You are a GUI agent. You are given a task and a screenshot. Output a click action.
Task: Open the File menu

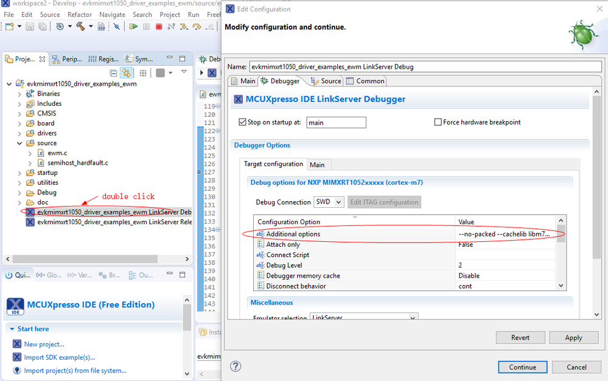[x=9, y=15]
